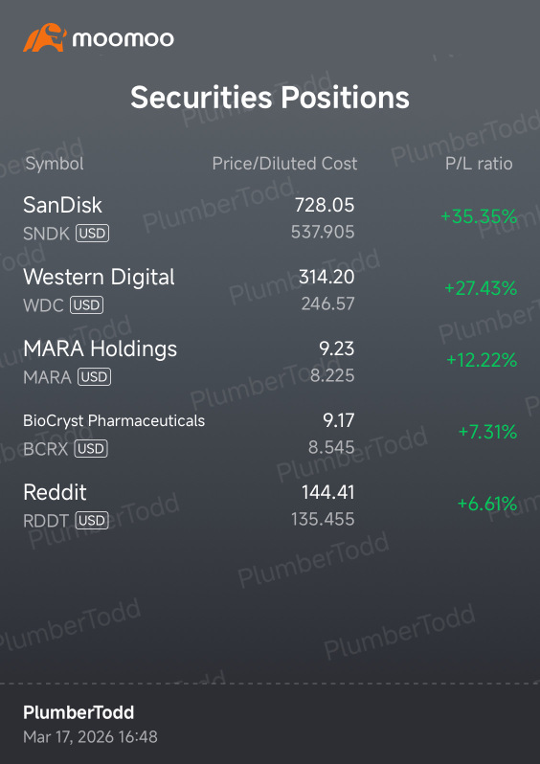The image size is (540, 764).
Task: Click the +35.35% P/L value
Action: (x=479, y=215)
